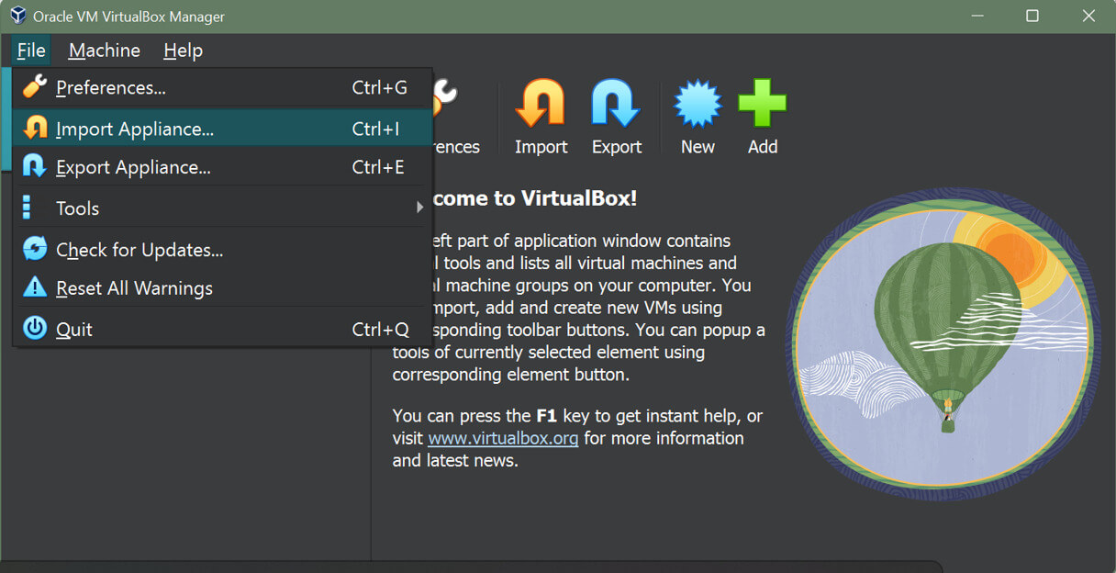
Task: Select Reset All Warnings entry
Action: click(x=222, y=288)
